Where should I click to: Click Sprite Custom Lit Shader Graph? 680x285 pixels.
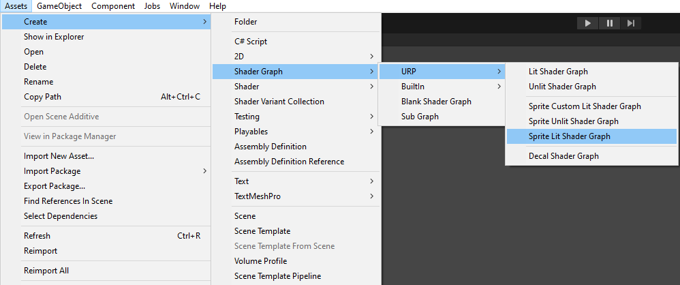(585, 106)
